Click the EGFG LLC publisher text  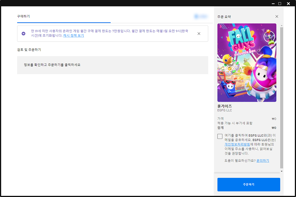[224, 110]
